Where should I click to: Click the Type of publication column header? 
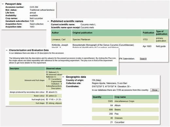(162, 33)
